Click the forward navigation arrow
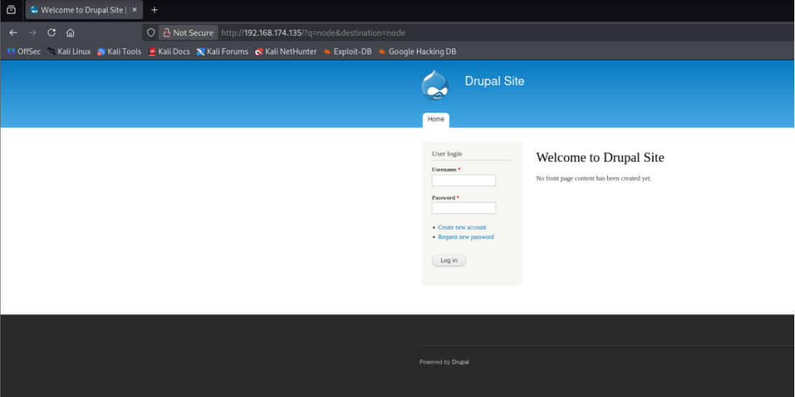 pyautogui.click(x=32, y=33)
